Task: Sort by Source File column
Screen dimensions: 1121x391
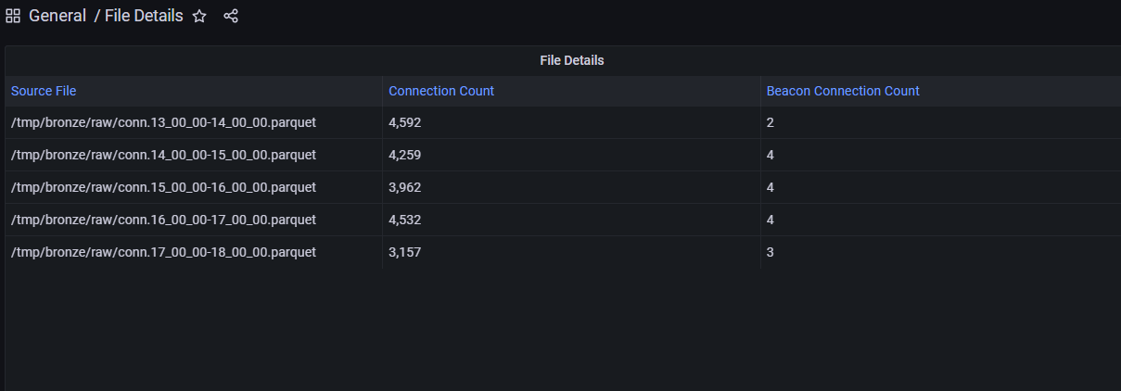Action: click(44, 91)
